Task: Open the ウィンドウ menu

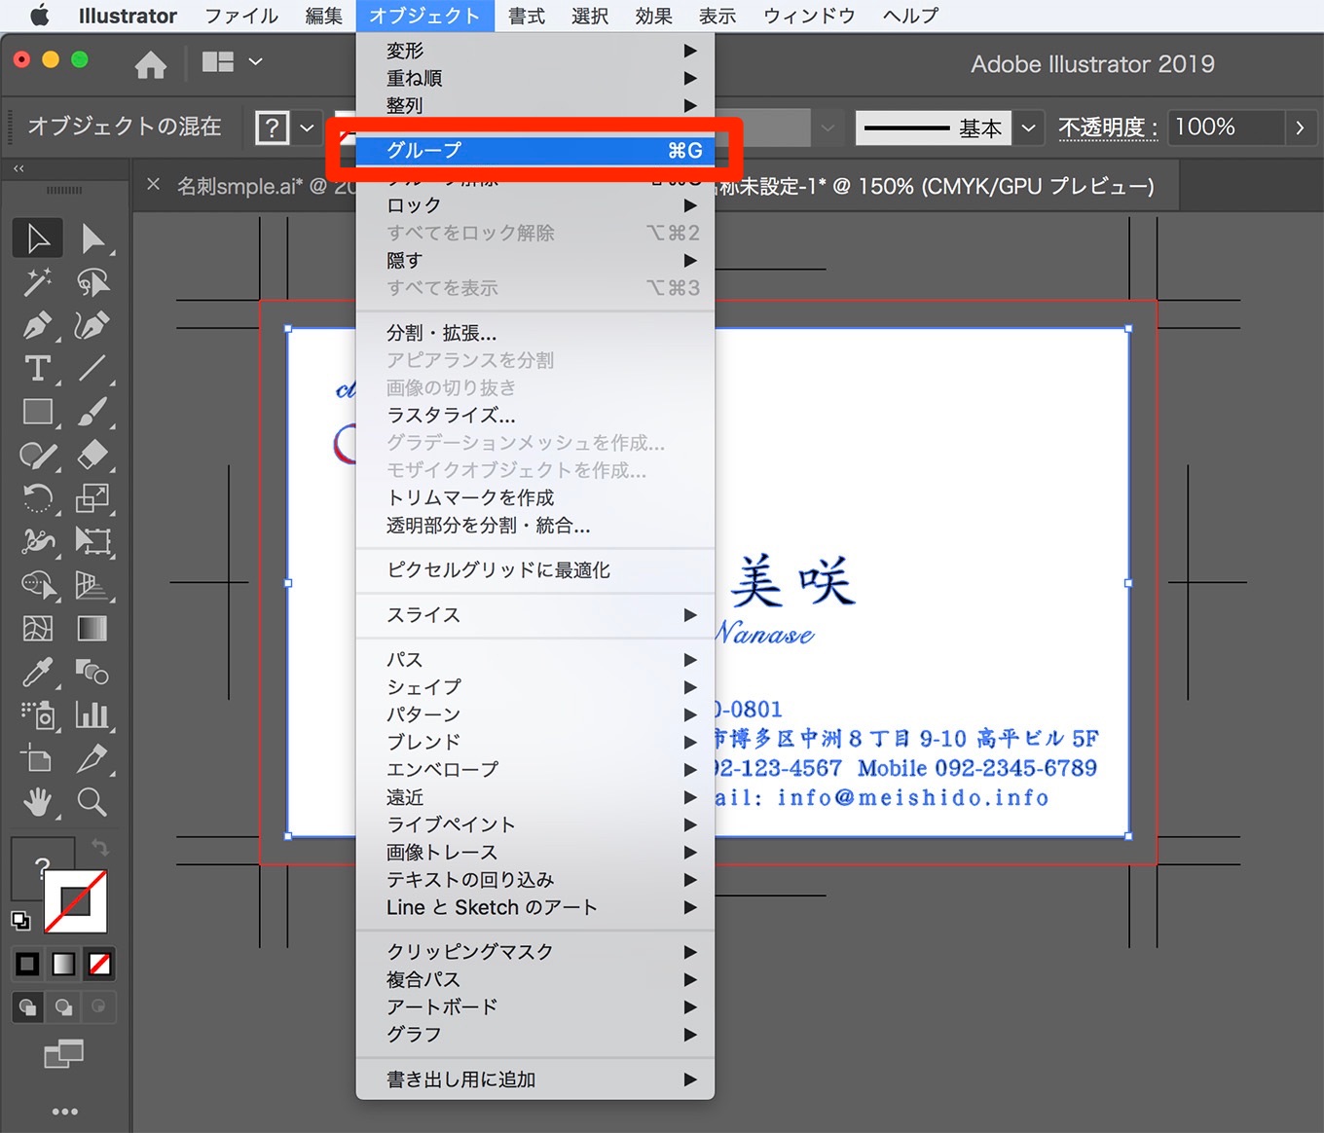Action: click(809, 16)
